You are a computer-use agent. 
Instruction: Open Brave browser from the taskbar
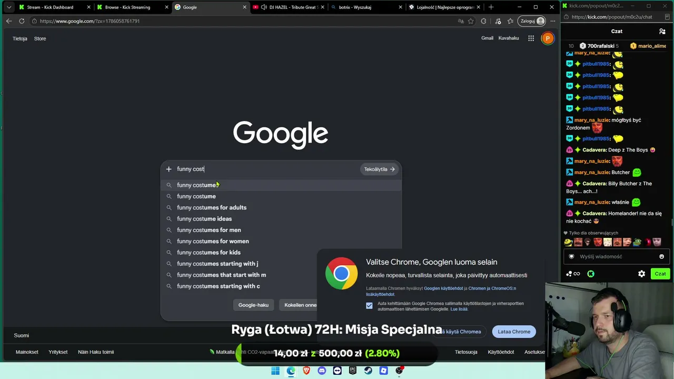click(306, 371)
